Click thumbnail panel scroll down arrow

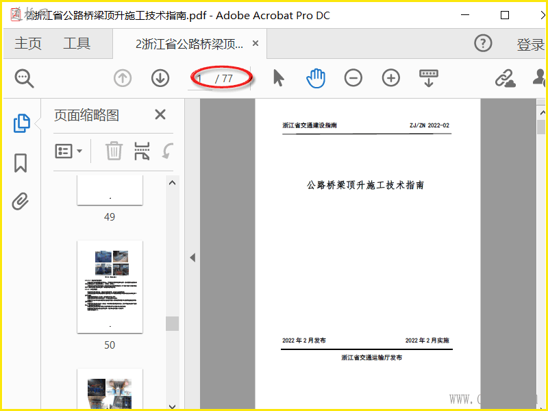coord(172,406)
